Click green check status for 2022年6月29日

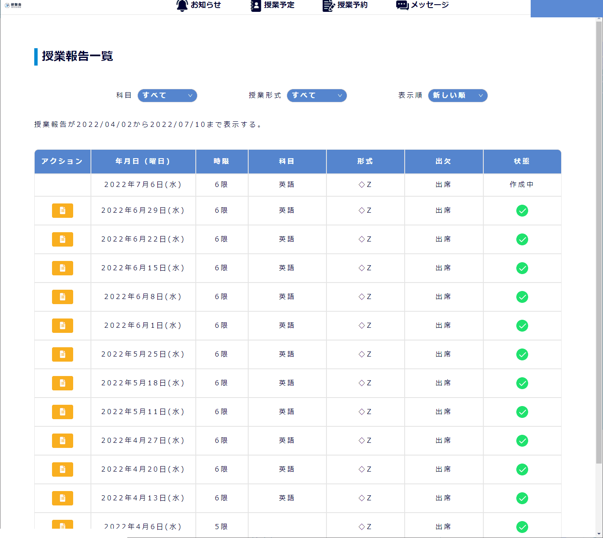pos(522,211)
